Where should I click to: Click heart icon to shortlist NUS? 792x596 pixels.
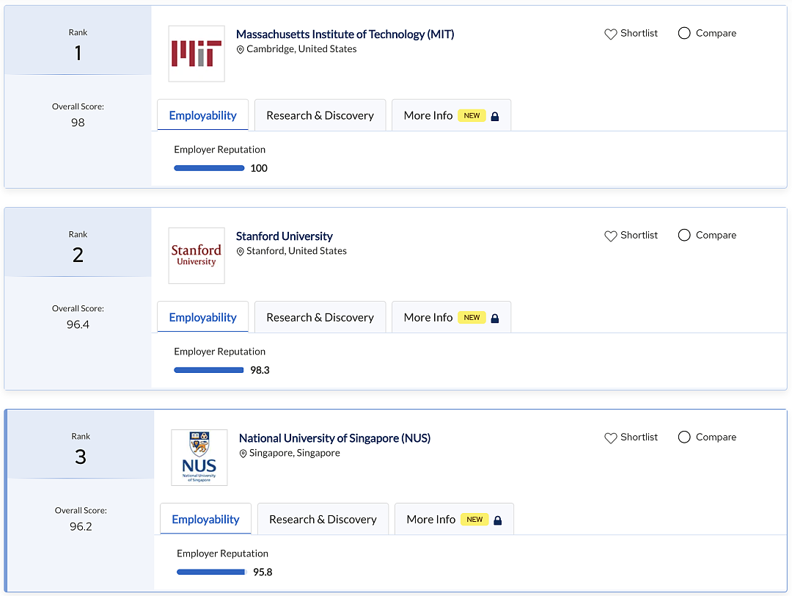[x=611, y=437]
